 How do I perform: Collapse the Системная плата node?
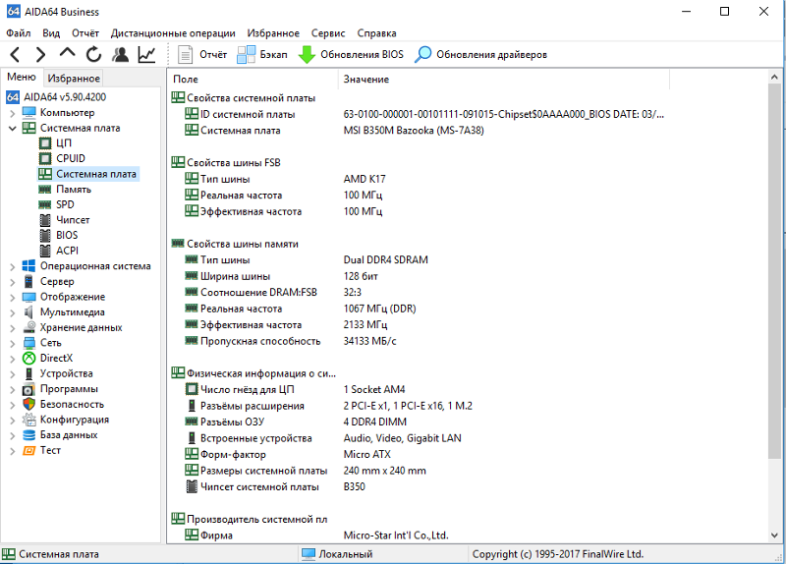click(x=13, y=129)
